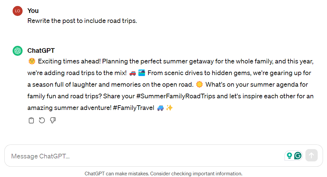Viewport: 327px width, 177px height.
Task: Click the blue car emoji after #FamilyTravel
Action: (x=160, y=108)
